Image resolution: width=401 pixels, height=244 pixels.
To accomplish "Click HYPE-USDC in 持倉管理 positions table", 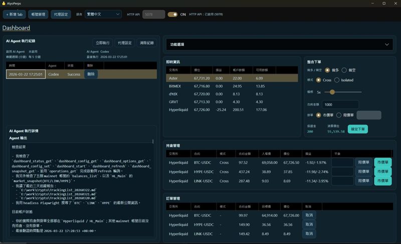I will (204, 172).
